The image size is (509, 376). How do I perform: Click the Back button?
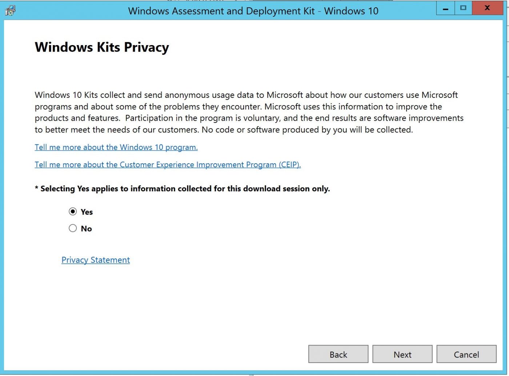[338, 354]
